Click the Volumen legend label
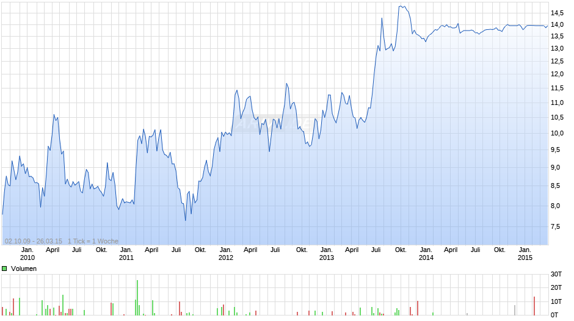The height and width of the screenshot is (321, 574). point(24,269)
